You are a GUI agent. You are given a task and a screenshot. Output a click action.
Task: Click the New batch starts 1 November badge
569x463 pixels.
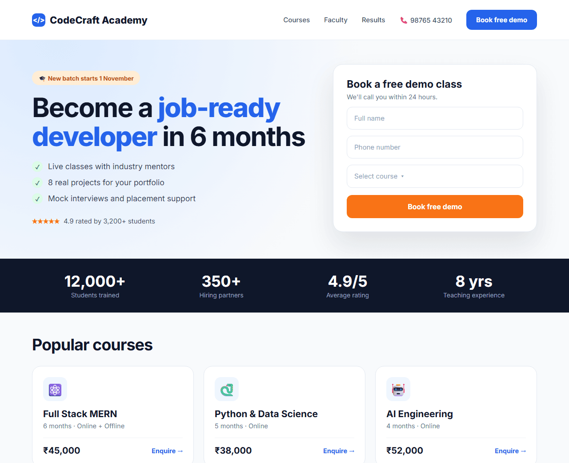pos(86,78)
